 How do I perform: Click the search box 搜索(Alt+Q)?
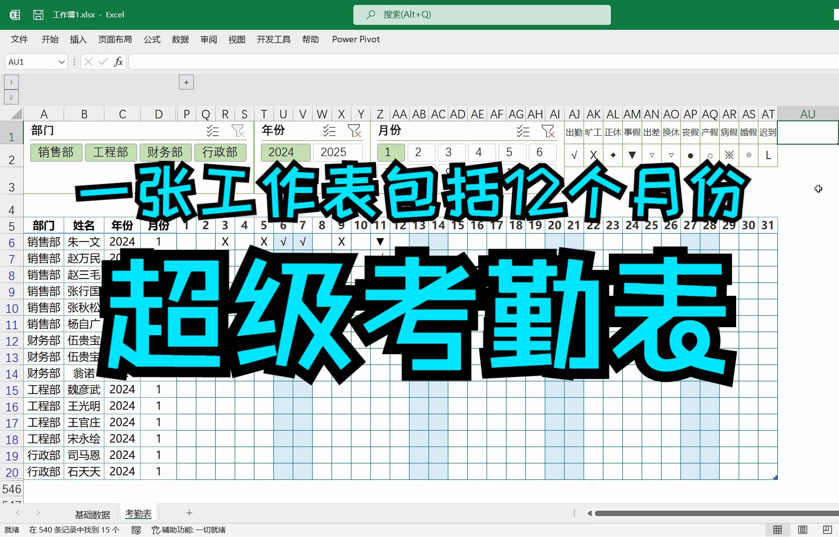pyautogui.click(x=482, y=15)
